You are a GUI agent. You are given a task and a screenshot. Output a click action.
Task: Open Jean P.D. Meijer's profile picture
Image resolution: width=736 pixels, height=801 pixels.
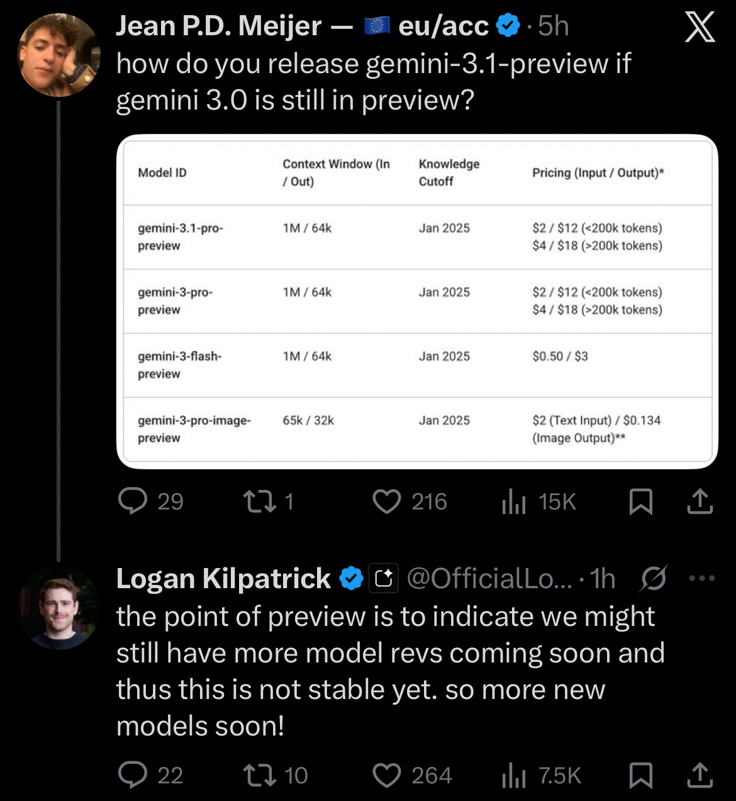click(x=58, y=55)
